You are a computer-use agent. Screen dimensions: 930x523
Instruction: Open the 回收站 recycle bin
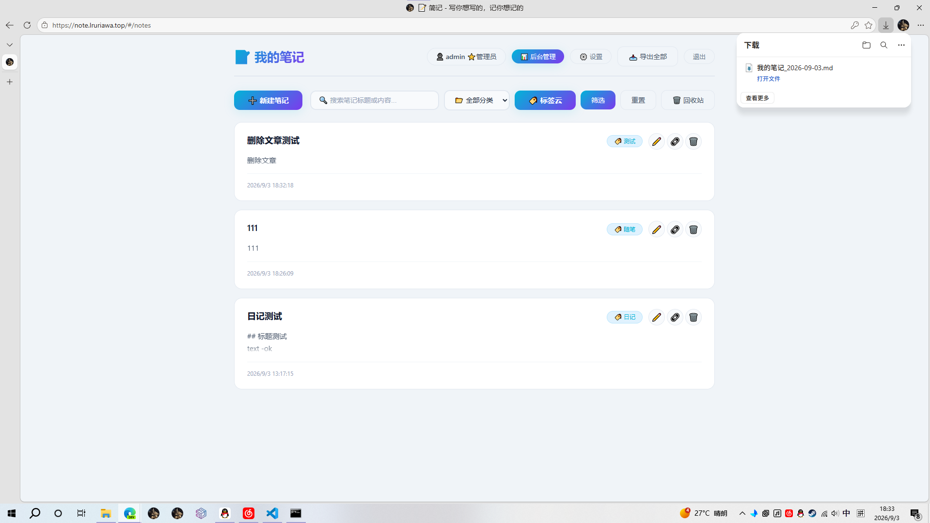point(688,100)
